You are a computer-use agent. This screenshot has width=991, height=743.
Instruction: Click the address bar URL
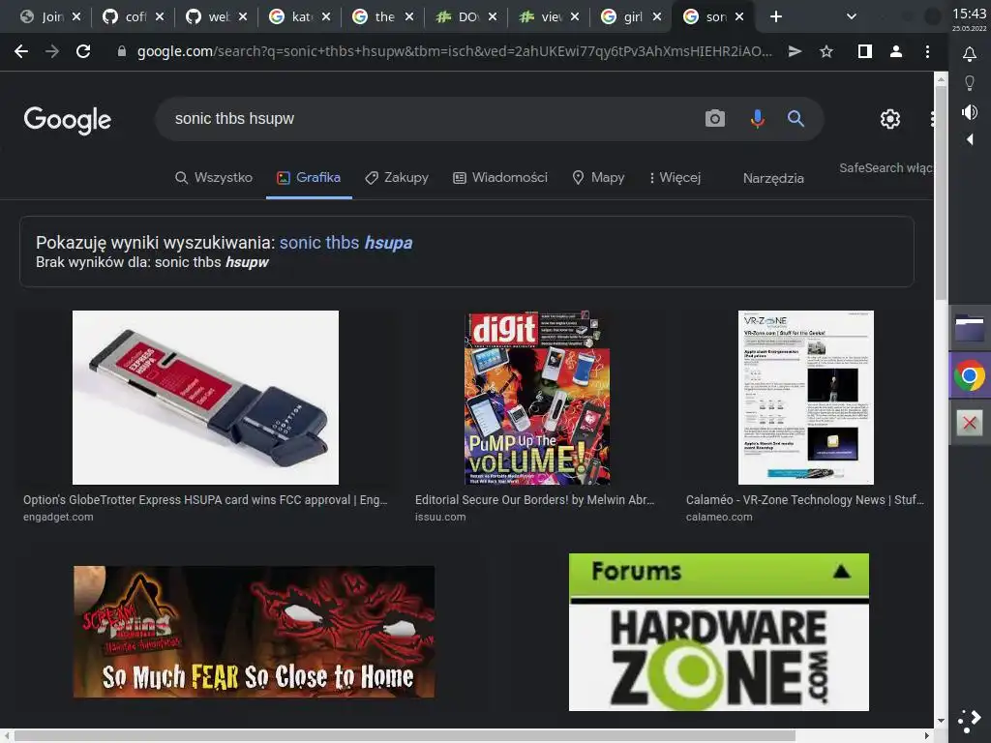pyautogui.click(x=454, y=52)
